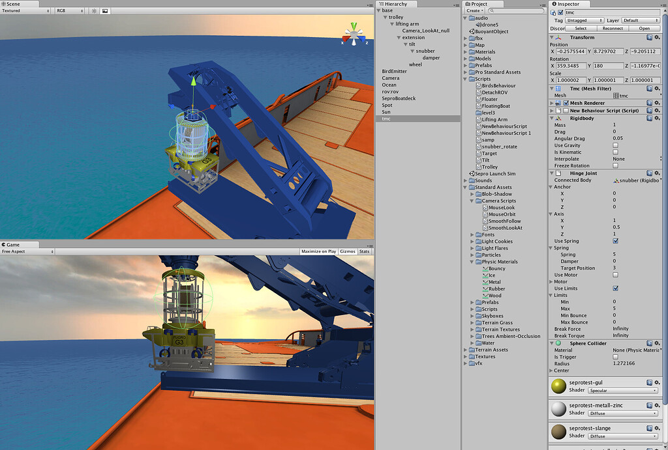Switch to the Project panel tab
Screen dimensions: 668x450
pyautogui.click(x=481, y=5)
